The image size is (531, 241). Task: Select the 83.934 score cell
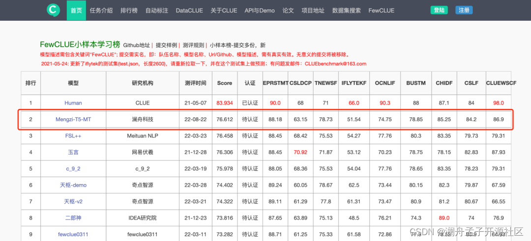point(225,103)
